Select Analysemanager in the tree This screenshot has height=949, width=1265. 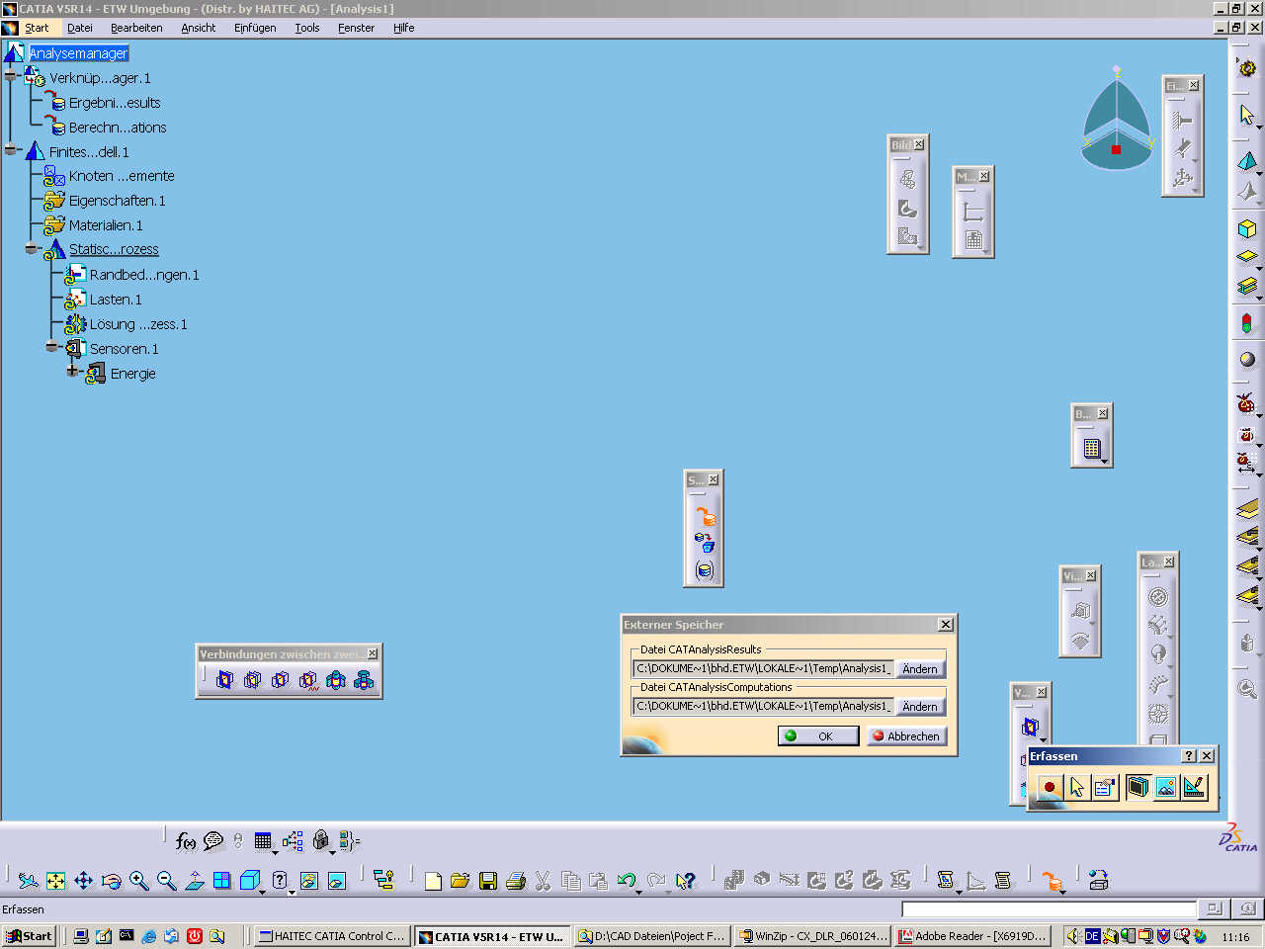click(x=78, y=53)
